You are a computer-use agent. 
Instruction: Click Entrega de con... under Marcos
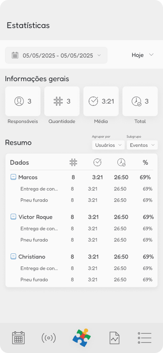click(39, 189)
